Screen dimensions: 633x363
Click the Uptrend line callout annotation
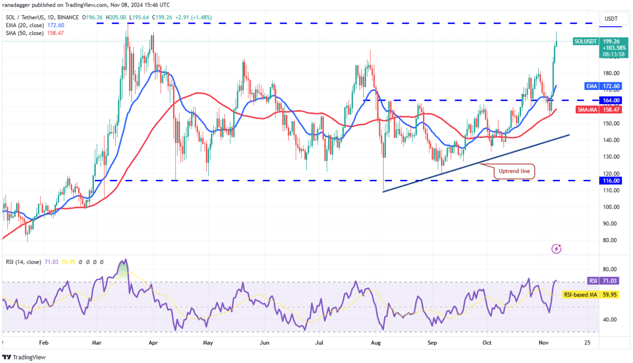point(514,171)
